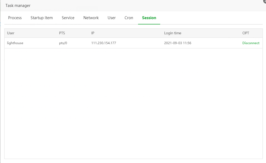Open the Service tab

coord(68,18)
